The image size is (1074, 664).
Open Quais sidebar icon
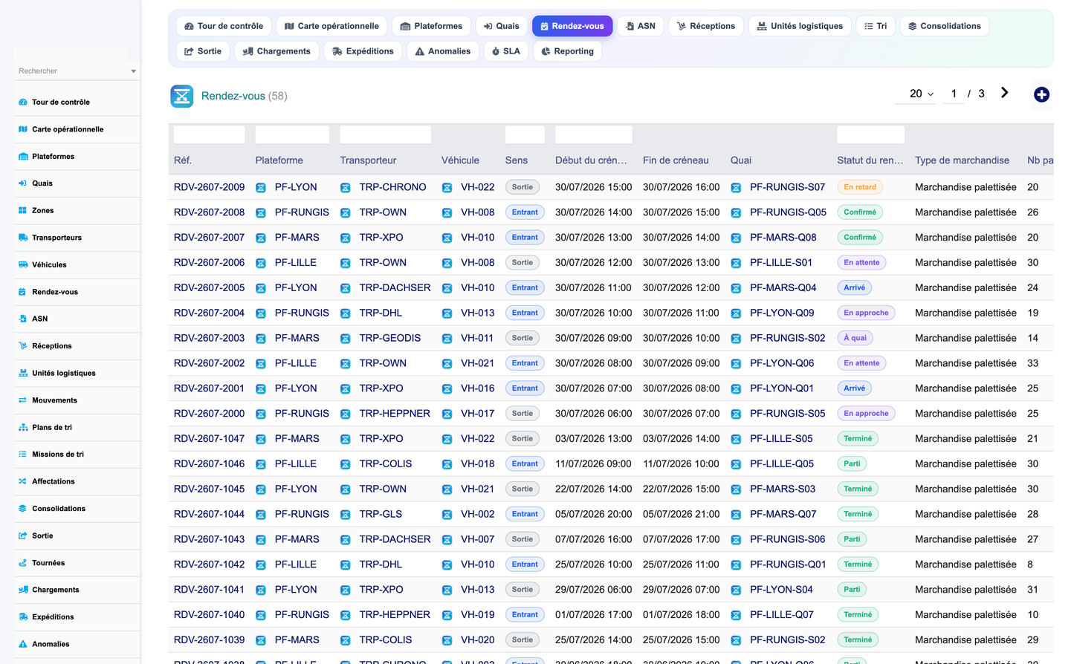click(23, 183)
